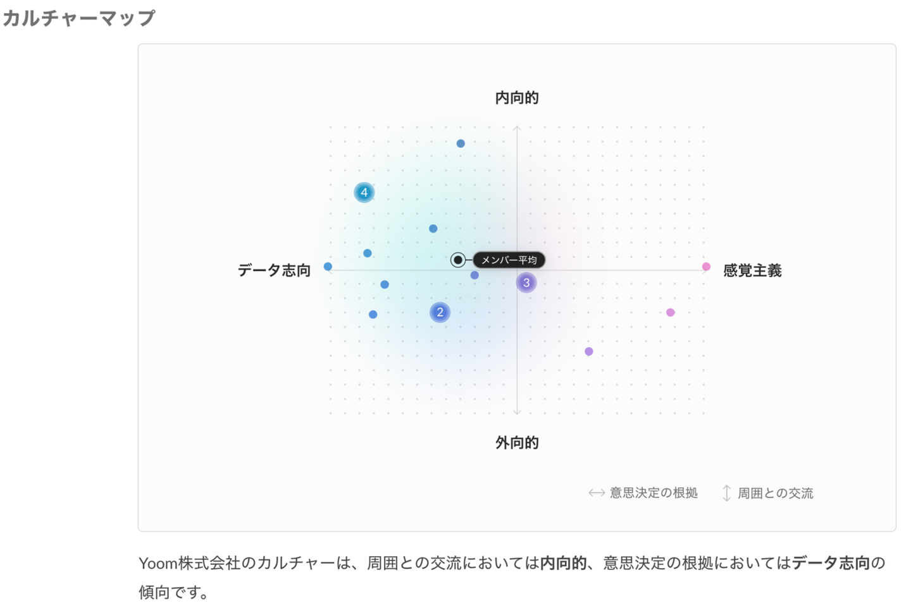Image resolution: width=911 pixels, height=606 pixels.
Task: Click the メンバー平均 bullseye marker
Action: [x=458, y=260]
